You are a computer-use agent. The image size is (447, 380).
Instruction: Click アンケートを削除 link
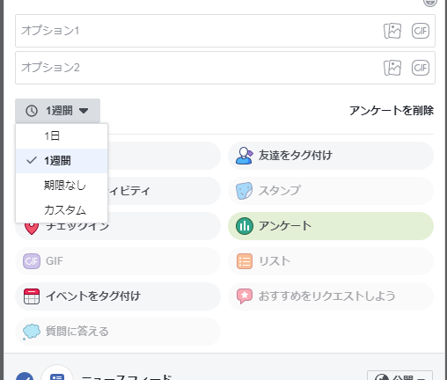[x=392, y=111]
